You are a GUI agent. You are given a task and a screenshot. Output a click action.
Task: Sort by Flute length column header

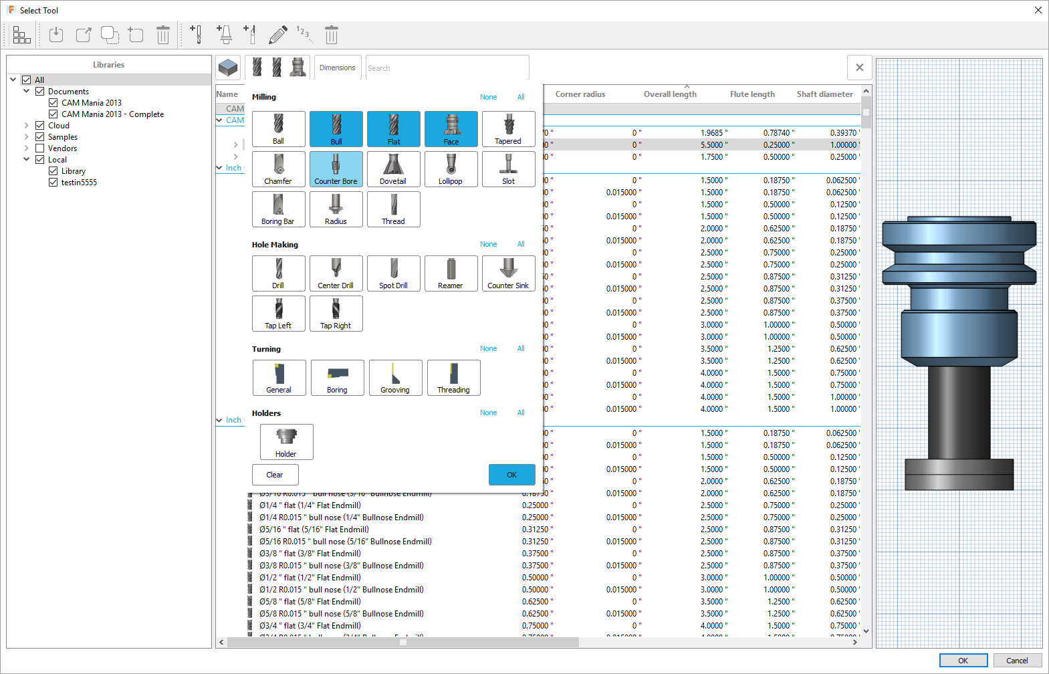point(752,94)
